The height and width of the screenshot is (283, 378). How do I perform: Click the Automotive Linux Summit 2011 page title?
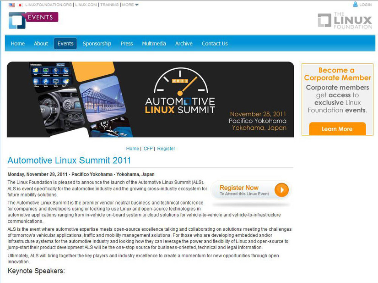(69, 160)
